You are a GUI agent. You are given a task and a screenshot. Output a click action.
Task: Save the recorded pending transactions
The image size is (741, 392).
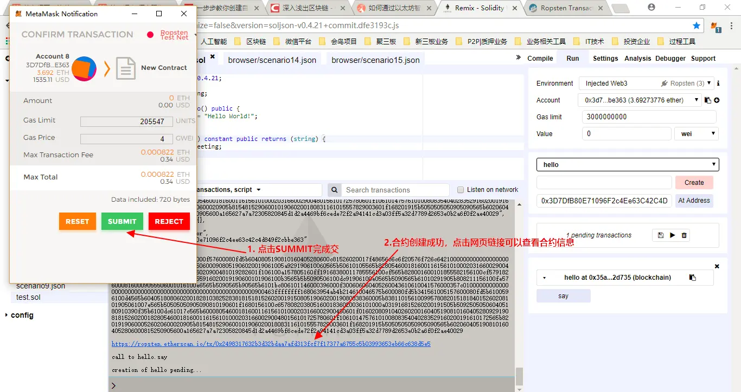(x=660, y=235)
